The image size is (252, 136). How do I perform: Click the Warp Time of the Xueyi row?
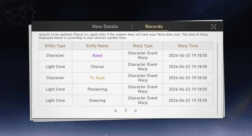[188, 56]
